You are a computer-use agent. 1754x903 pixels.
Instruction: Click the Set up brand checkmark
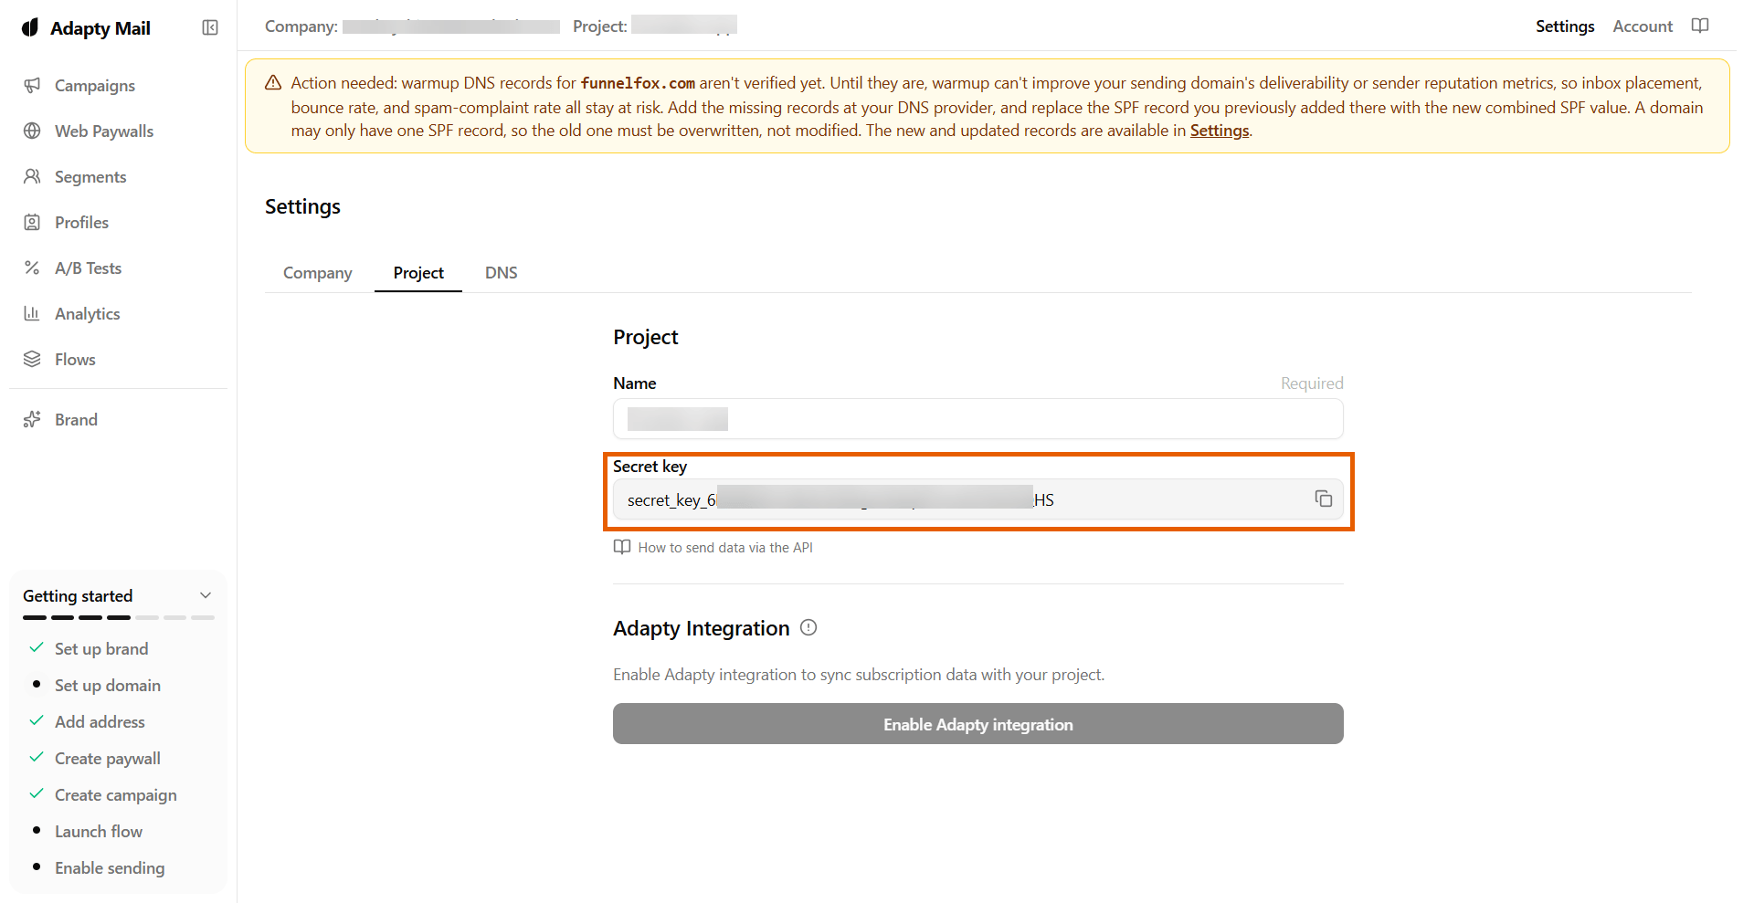point(37,647)
